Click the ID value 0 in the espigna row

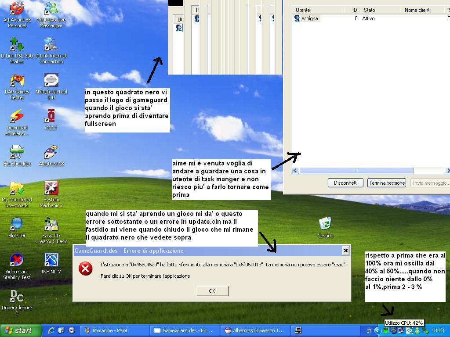click(x=356, y=18)
